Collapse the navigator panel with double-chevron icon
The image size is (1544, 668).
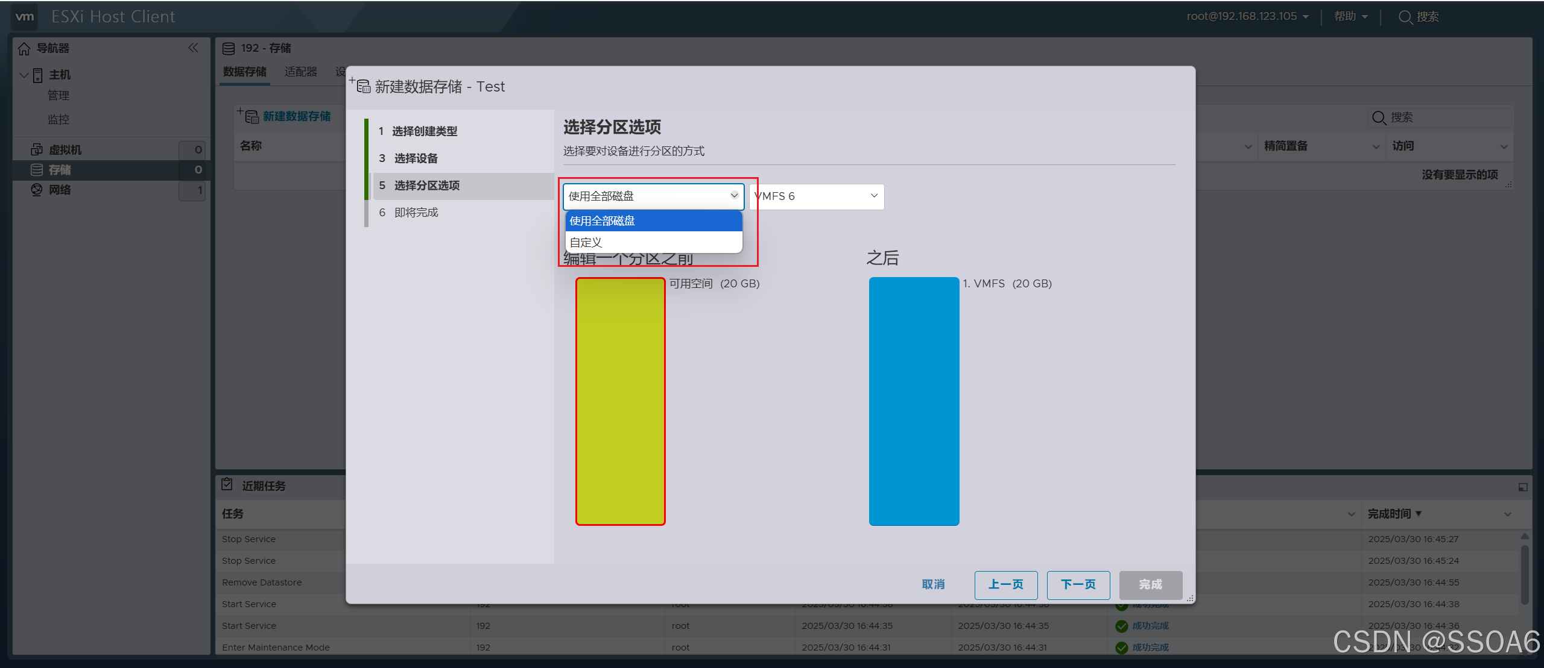coord(193,48)
